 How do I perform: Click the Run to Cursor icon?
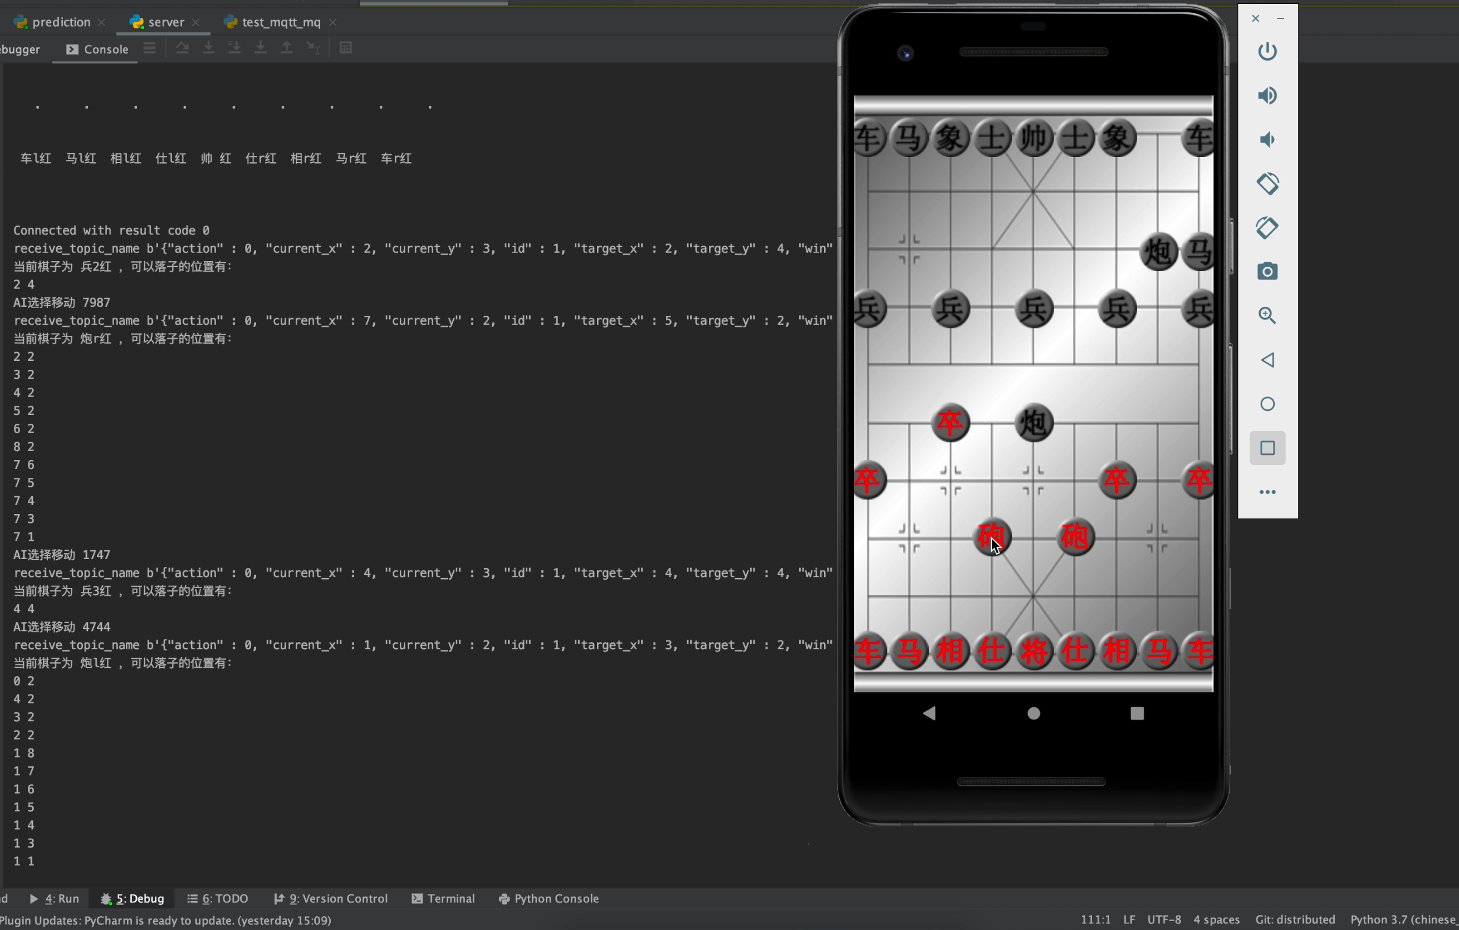pyautogui.click(x=312, y=48)
